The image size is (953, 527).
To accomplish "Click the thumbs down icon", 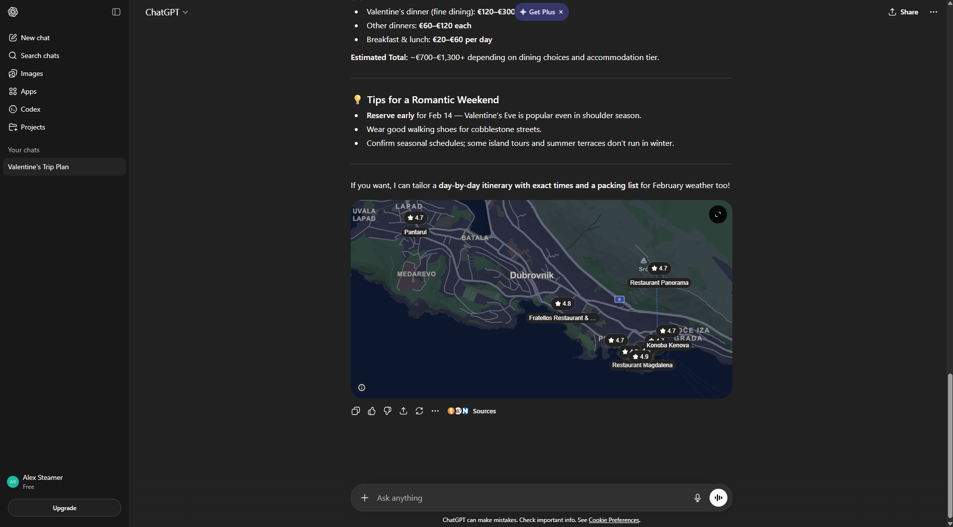I will (x=388, y=411).
